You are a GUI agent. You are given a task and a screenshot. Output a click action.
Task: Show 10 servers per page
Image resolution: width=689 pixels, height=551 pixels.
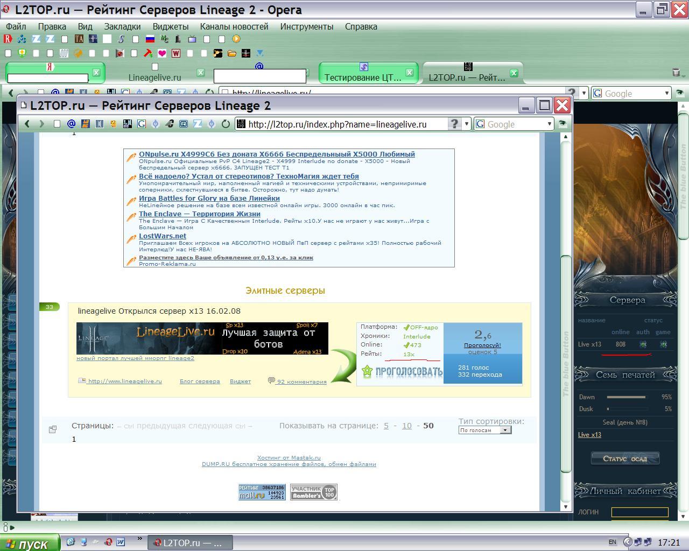point(406,426)
